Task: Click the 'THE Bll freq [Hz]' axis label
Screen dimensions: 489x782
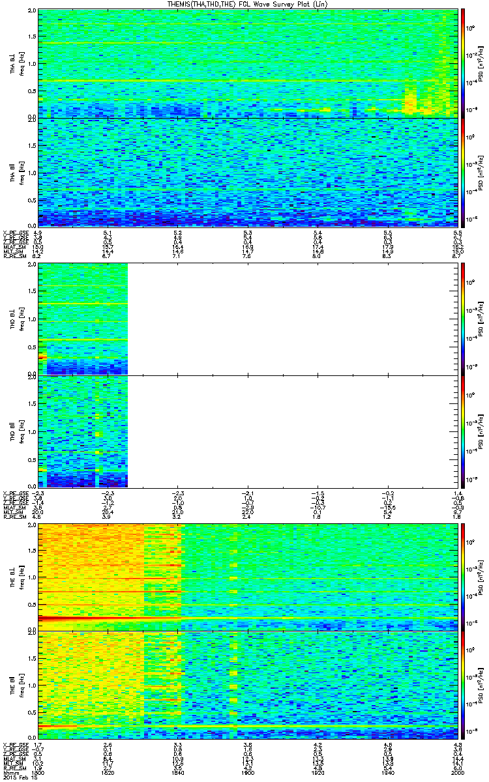Action: [16, 685]
